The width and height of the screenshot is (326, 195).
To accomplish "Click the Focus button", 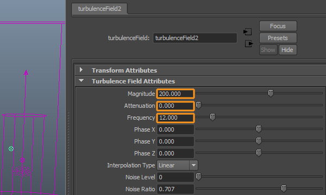I will (x=278, y=26).
